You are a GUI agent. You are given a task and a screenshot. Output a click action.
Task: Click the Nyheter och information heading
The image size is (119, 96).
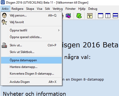coord(34,94)
